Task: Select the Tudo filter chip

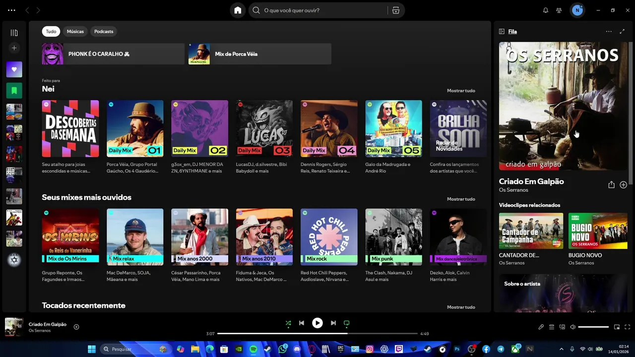Action: coord(51,31)
